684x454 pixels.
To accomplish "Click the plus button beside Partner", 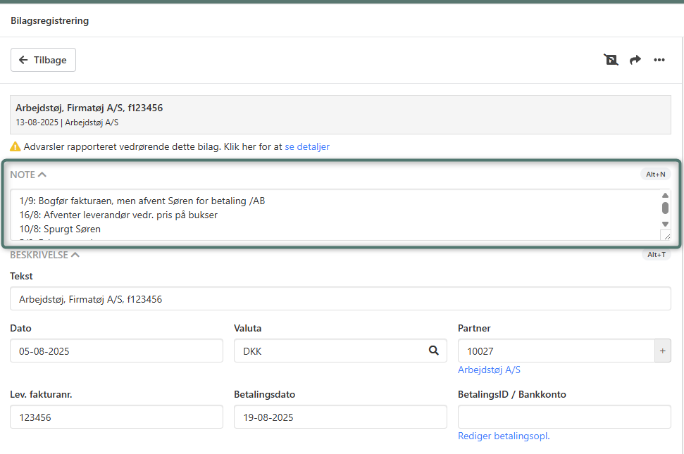I will (x=662, y=351).
